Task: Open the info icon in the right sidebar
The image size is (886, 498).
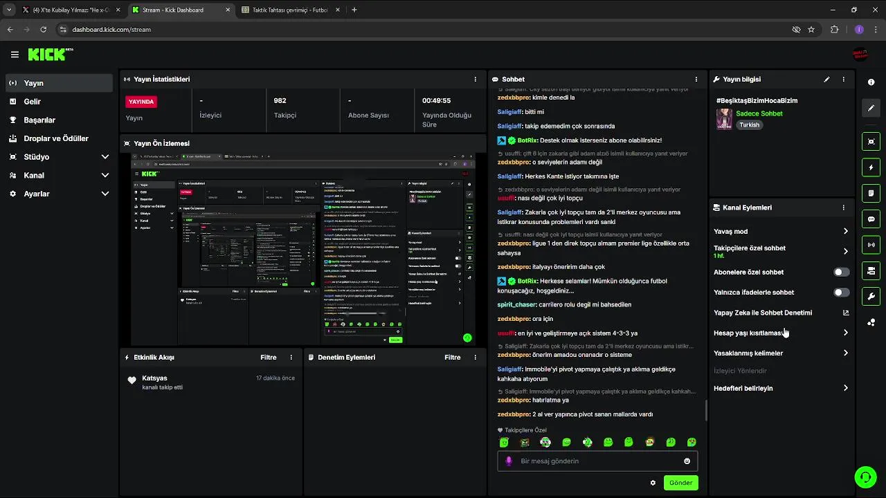Action: click(x=871, y=82)
